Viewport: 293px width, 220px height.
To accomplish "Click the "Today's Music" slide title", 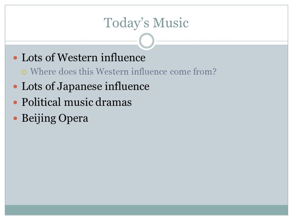I will coord(146,23).
